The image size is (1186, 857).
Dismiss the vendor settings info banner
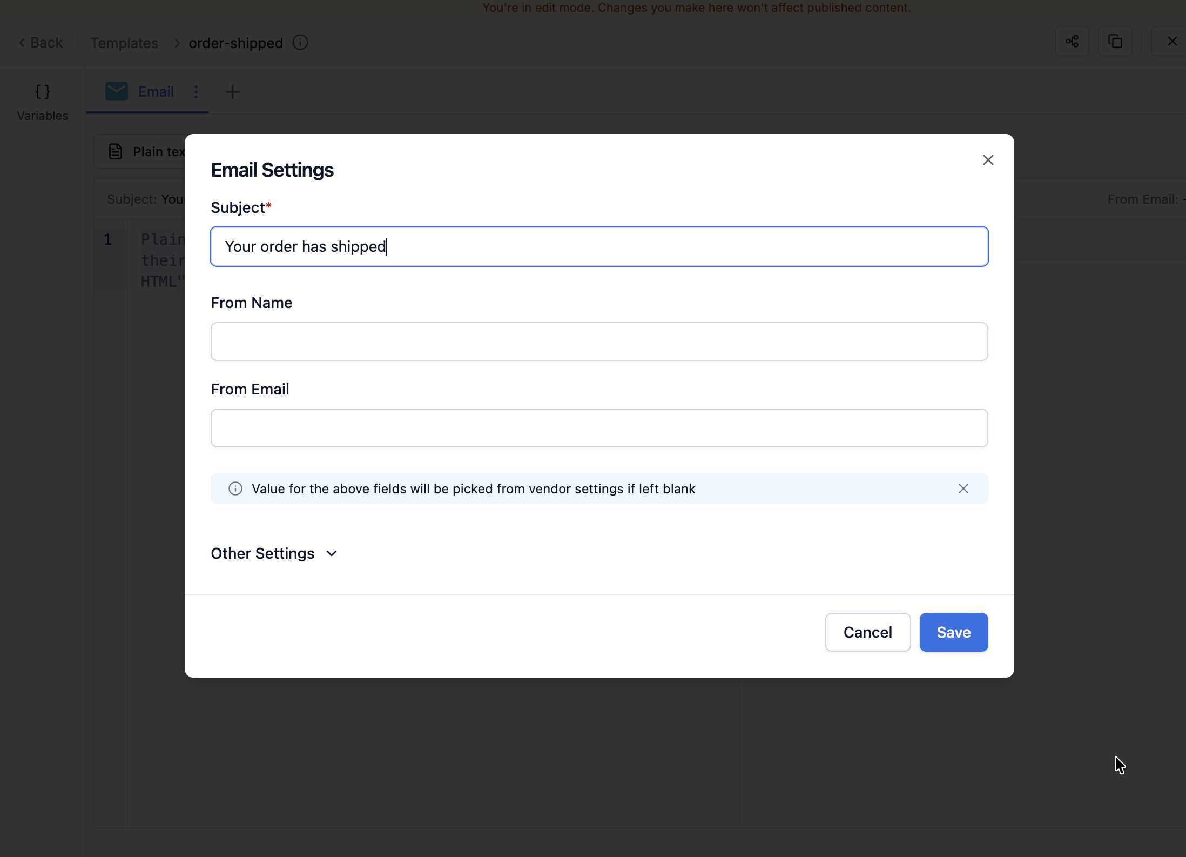[963, 488]
